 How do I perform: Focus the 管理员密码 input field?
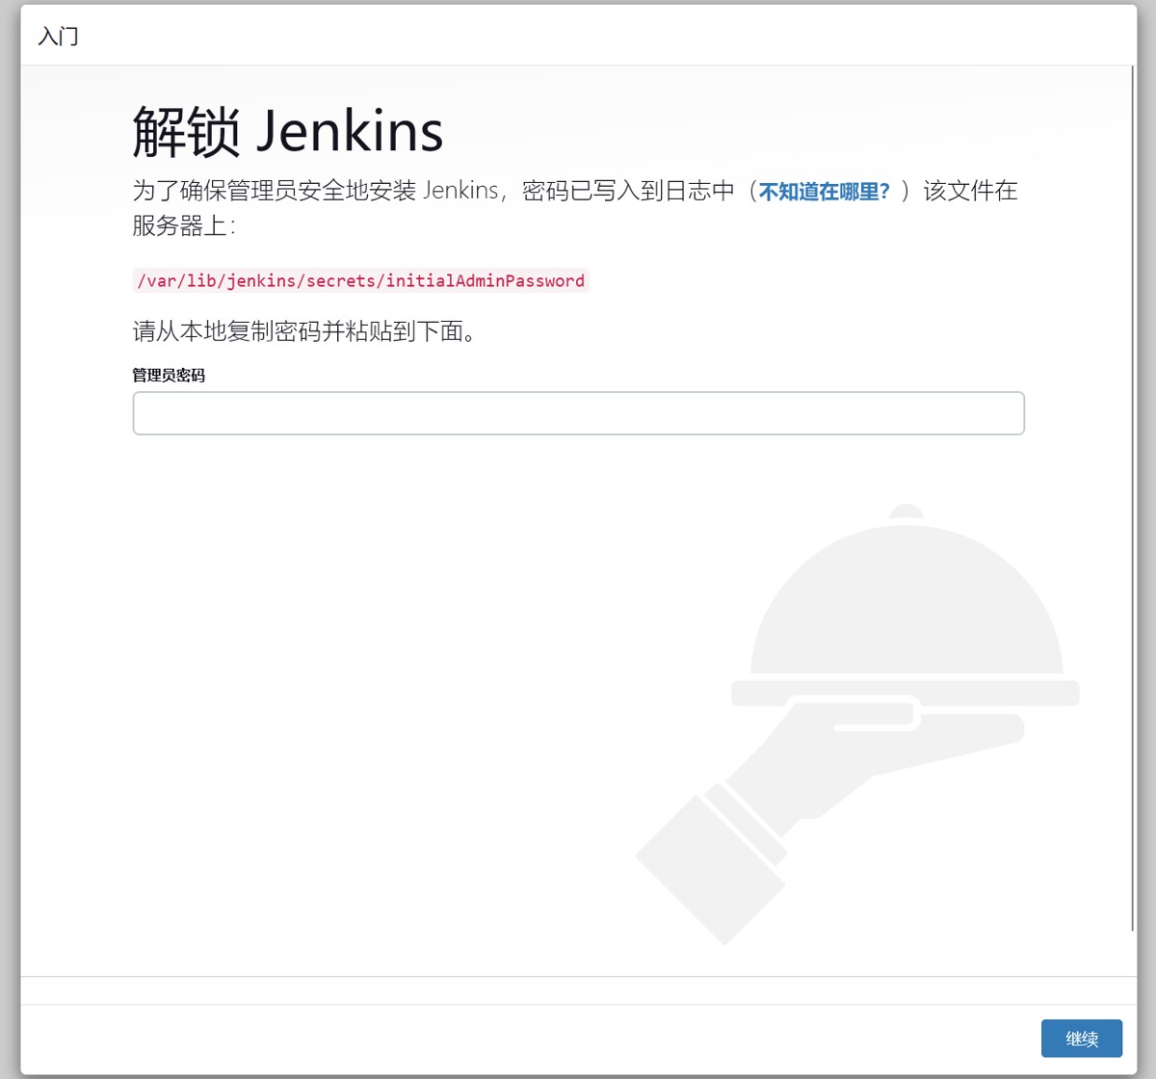coord(578,413)
